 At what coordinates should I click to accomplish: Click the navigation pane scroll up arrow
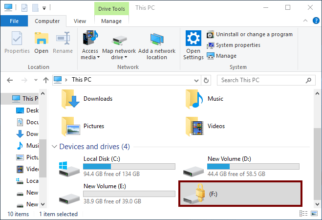click(43, 94)
